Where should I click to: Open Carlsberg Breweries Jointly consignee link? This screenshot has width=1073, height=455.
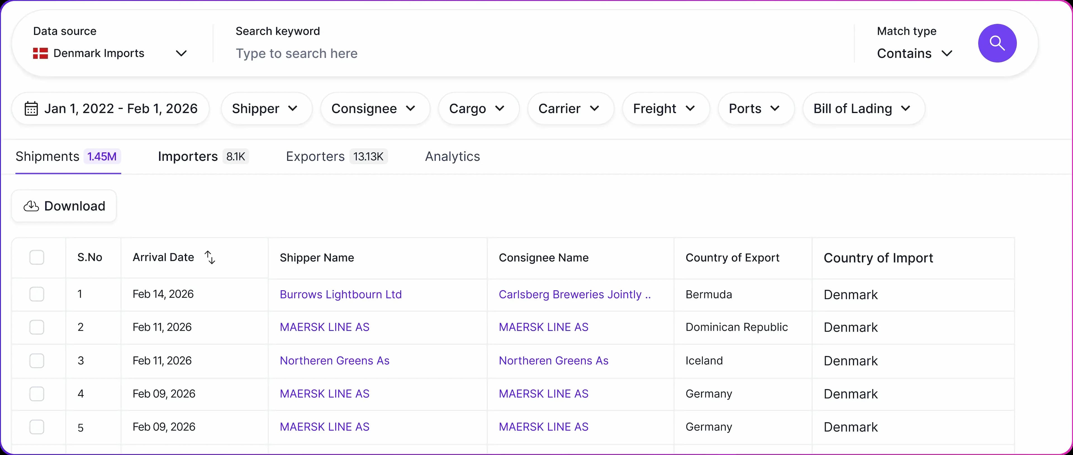(x=574, y=294)
